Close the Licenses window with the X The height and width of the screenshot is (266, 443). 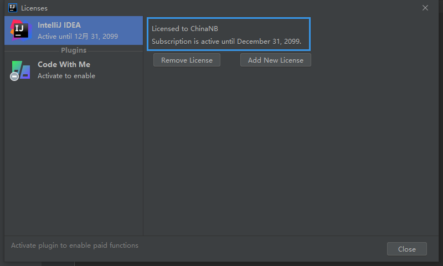tap(425, 8)
